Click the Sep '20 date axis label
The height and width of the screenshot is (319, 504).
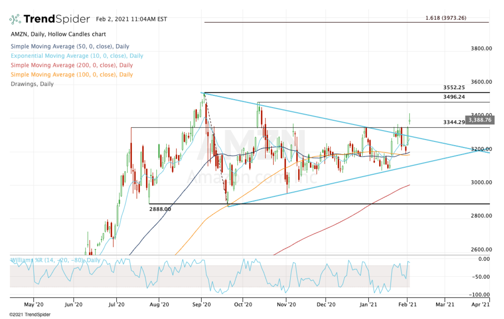coord(202,305)
